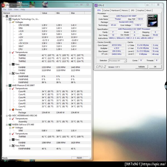Open the Edit menu in Hardware Monitor
This screenshot has width=167, height=167.
click(10, 9)
